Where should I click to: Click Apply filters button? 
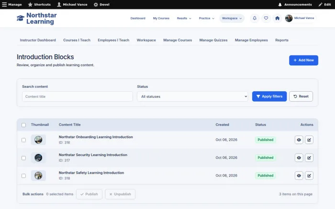click(x=269, y=96)
